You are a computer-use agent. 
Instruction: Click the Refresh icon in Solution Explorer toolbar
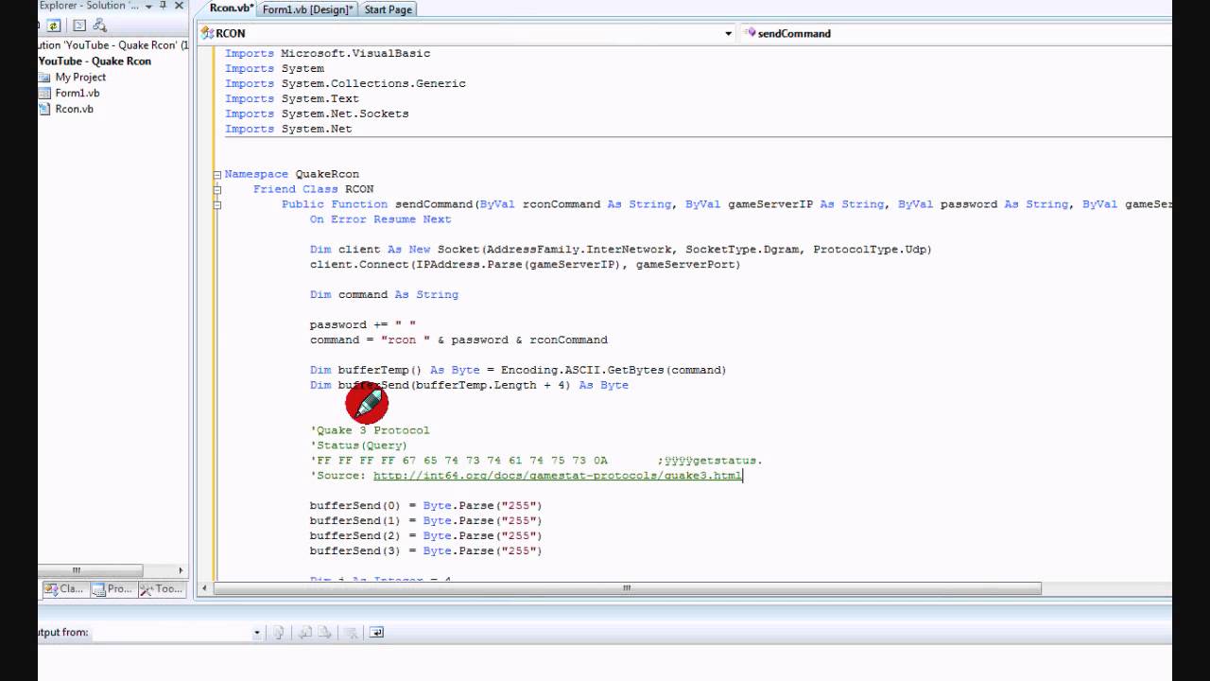pyautogui.click(x=54, y=26)
